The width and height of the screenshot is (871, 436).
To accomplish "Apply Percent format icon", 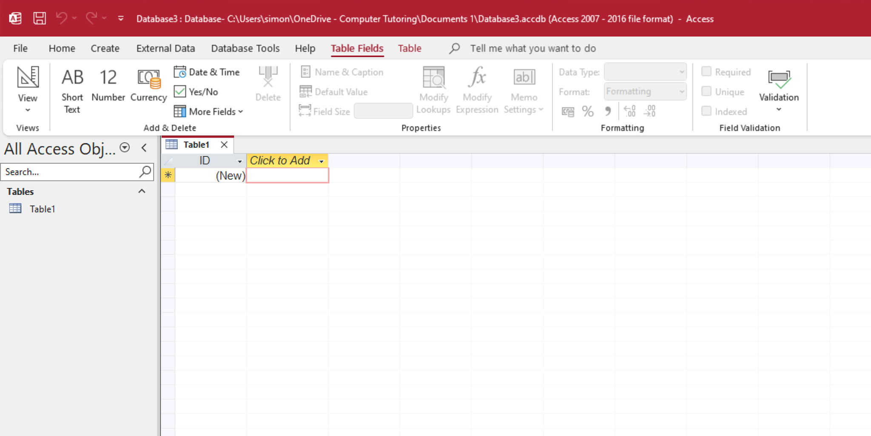I will [588, 112].
